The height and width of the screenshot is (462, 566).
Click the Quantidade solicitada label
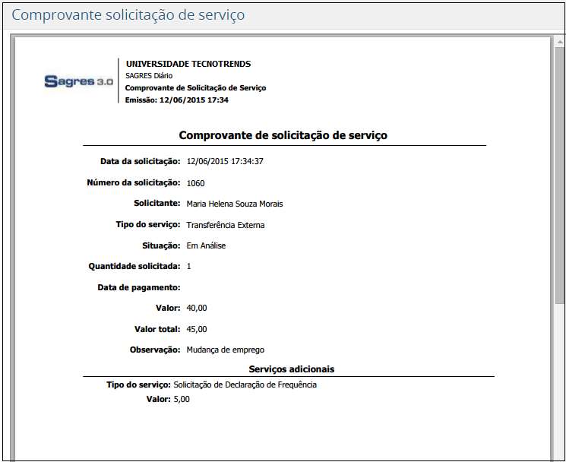[x=134, y=266]
